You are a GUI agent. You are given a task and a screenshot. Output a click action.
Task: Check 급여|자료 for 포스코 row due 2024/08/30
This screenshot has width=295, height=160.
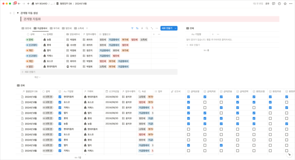(205, 102)
